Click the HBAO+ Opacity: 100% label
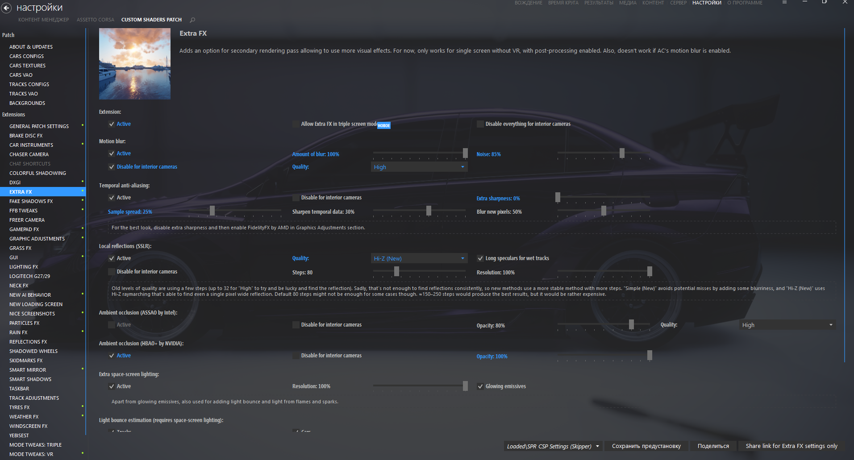 (492, 356)
